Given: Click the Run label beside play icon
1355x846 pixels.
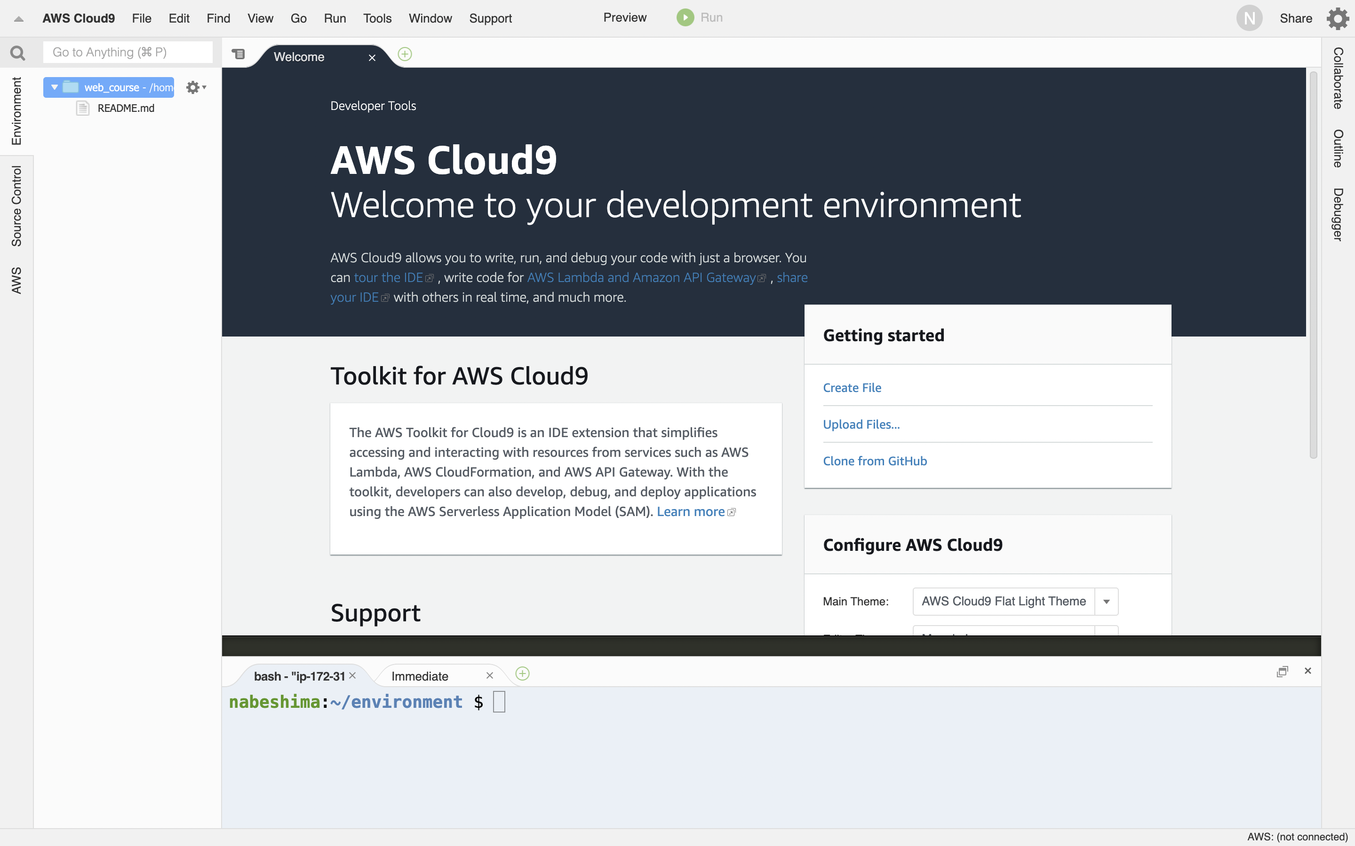Looking at the screenshot, I should point(711,18).
